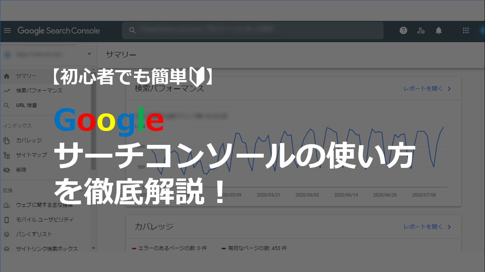Click the crossed-eye icon beside 削除
Image resolution: width=485 pixels, height=272 pixels.
click(x=6, y=170)
